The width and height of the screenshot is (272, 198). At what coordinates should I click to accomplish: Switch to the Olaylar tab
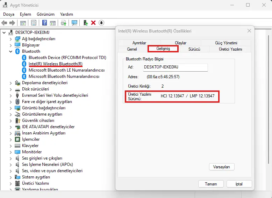(181, 43)
